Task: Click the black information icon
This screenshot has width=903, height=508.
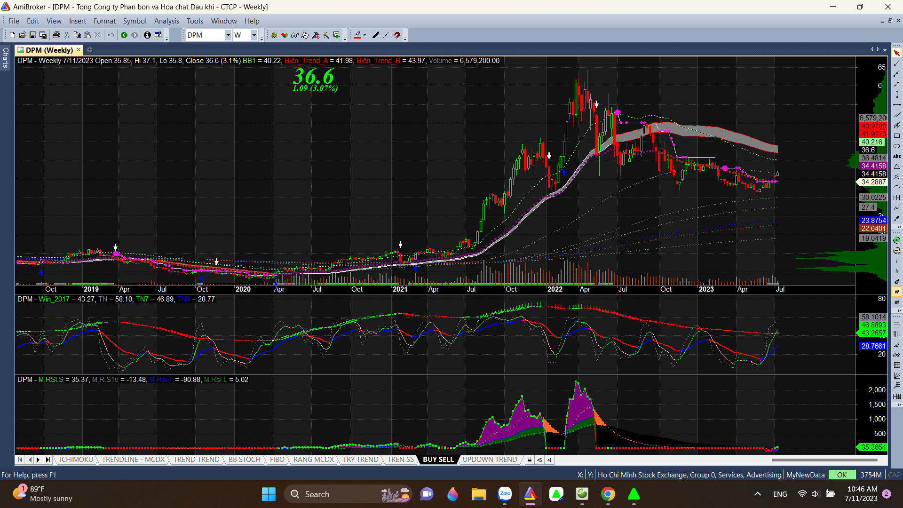Action: point(147,35)
